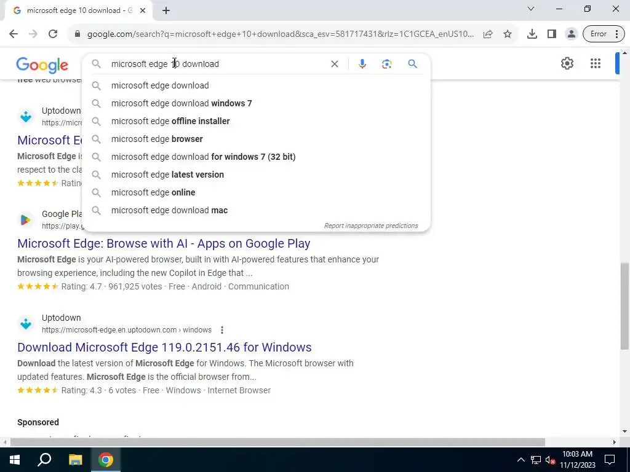Open File Explorer from taskbar

click(x=75, y=460)
